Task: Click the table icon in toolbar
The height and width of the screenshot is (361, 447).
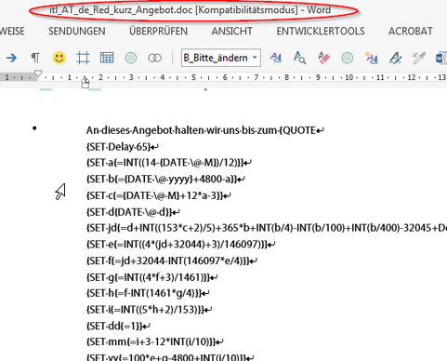Action: click(x=107, y=58)
